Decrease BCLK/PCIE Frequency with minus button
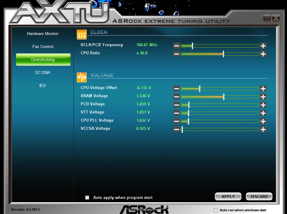 (x=176, y=46)
